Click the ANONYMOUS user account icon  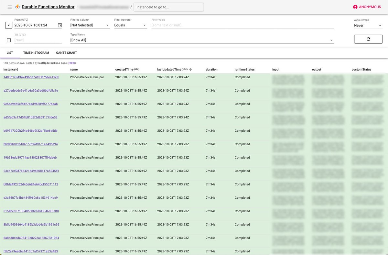[355, 7]
